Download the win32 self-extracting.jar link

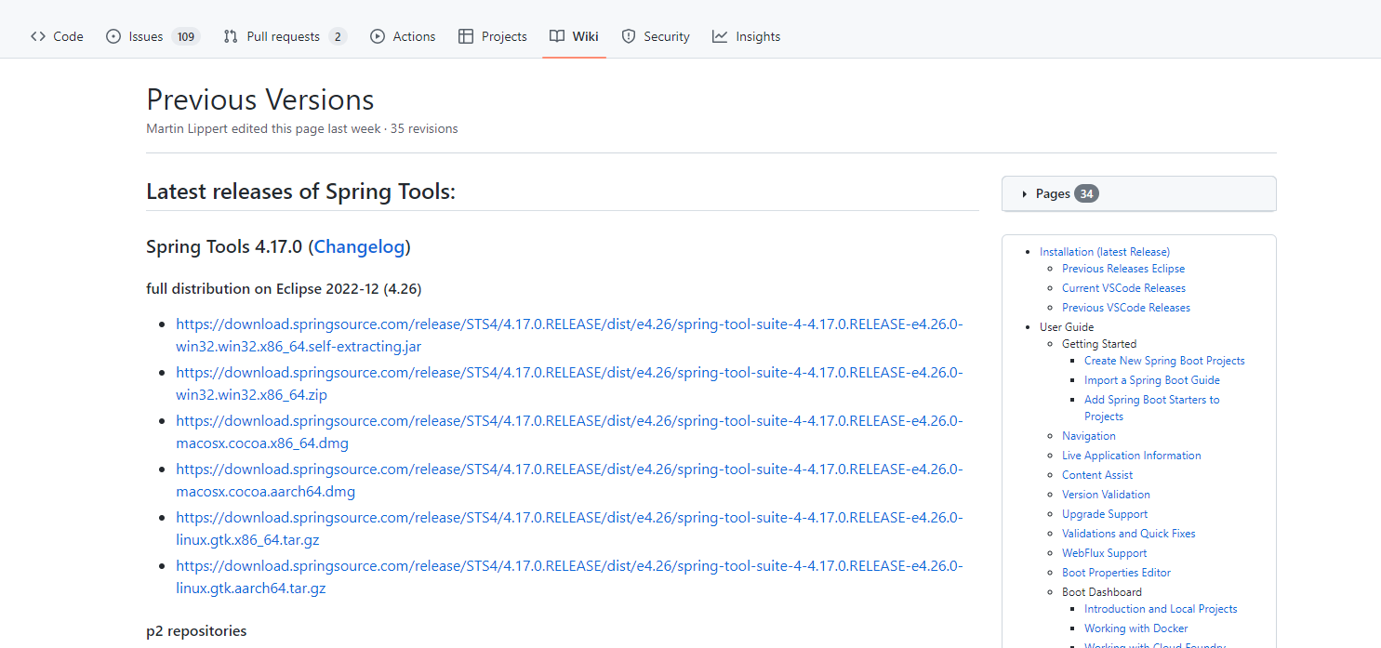pyautogui.click(x=569, y=335)
